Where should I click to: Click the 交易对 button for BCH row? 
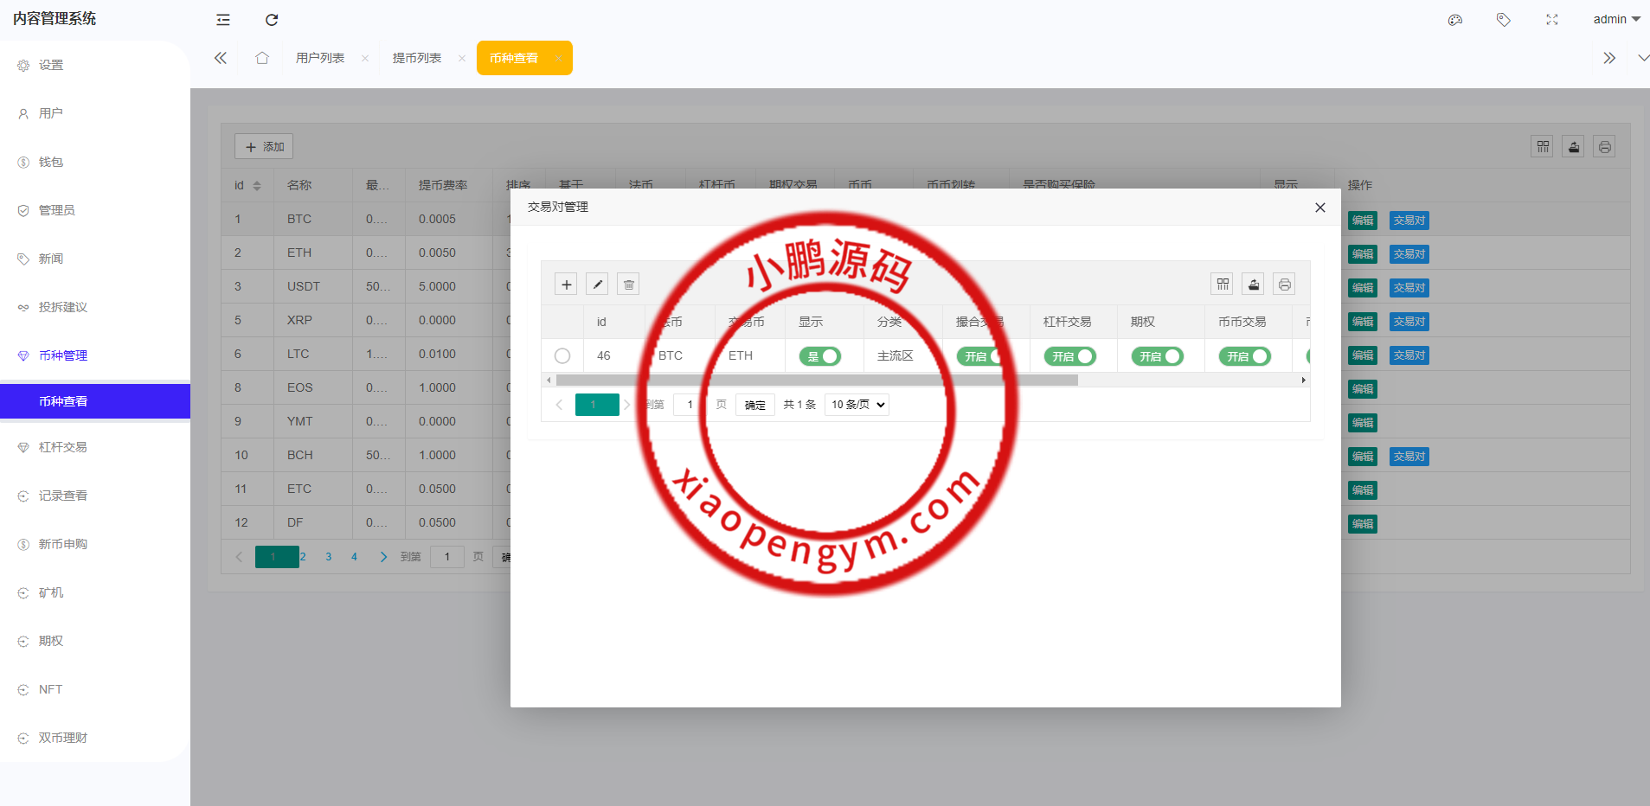(x=1409, y=457)
